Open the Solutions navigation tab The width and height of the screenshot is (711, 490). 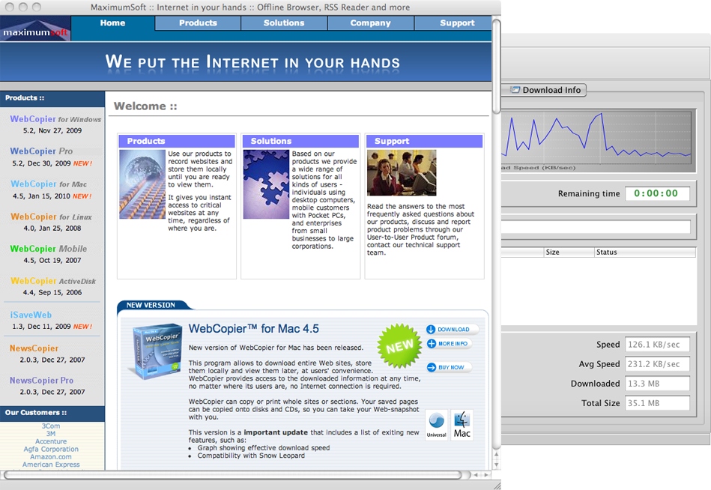coord(284,23)
